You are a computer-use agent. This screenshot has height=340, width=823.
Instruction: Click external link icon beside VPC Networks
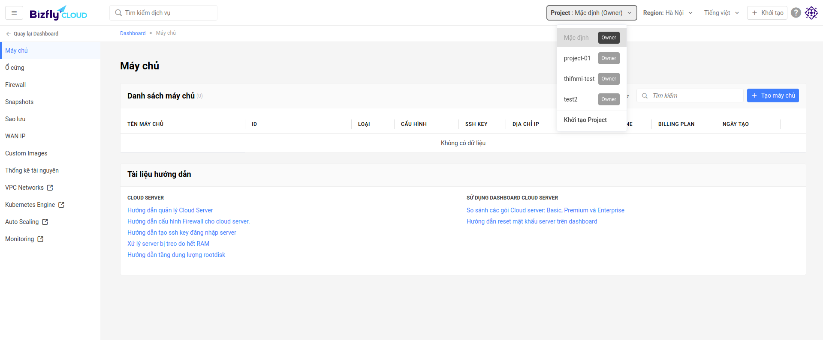(50, 188)
